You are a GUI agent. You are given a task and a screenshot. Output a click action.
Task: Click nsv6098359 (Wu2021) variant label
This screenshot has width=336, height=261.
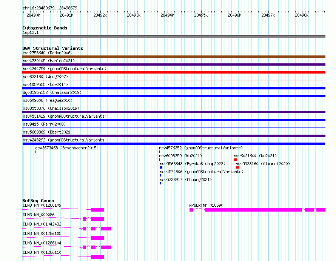point(180,156)
